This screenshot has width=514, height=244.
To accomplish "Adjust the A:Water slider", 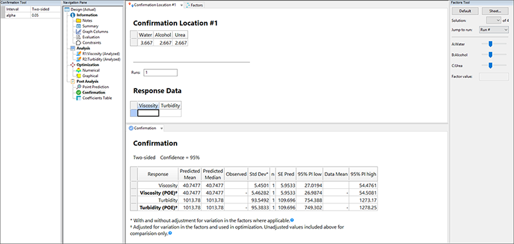I will tap(490, 44).
